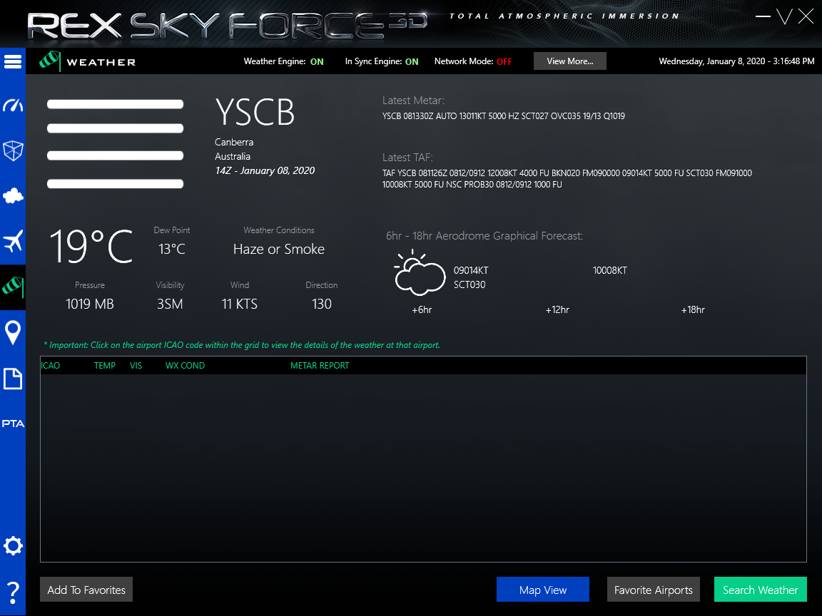Click the ICAO column header

click(51, 366)
